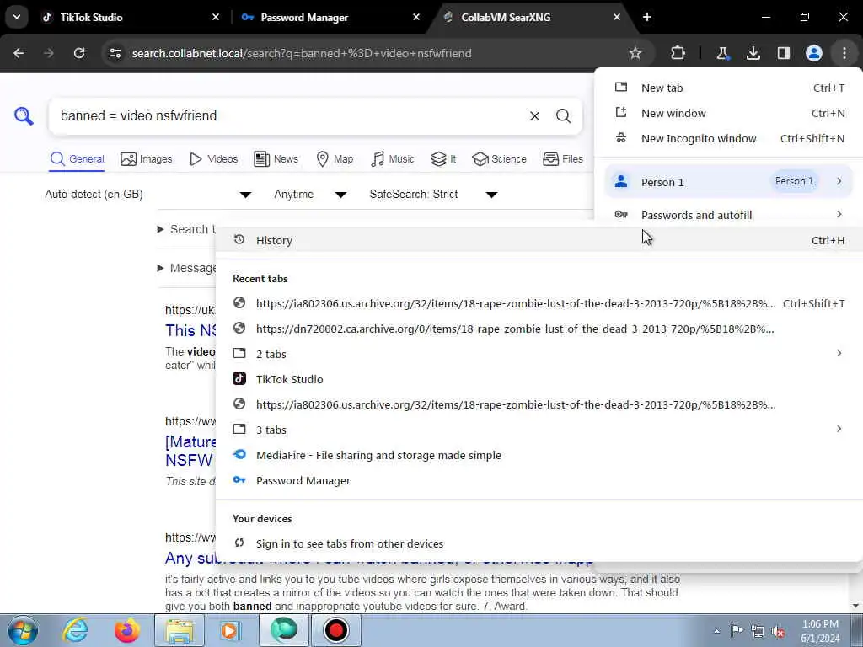Open Passwords and autofill submenu
This screenshot has width=863, height=647.
click(729, 215)
